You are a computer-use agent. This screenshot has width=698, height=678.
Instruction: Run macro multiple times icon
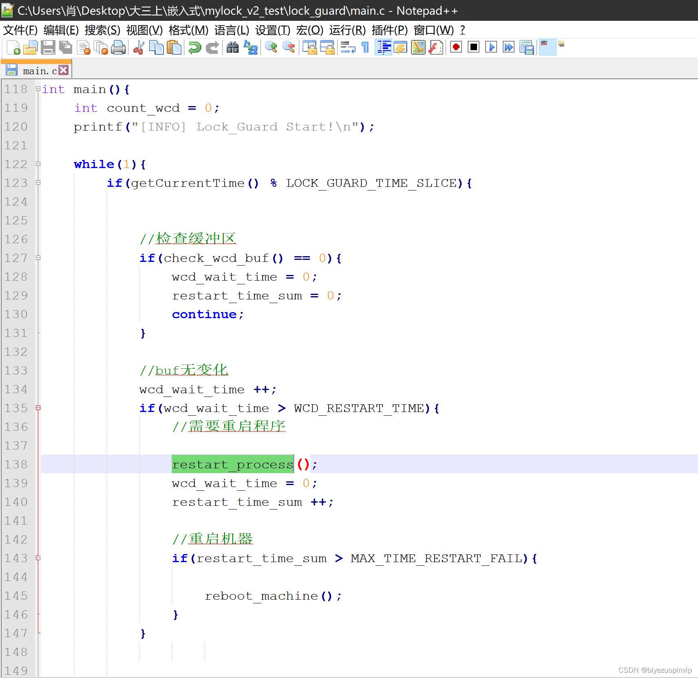[x=508, y=47]
